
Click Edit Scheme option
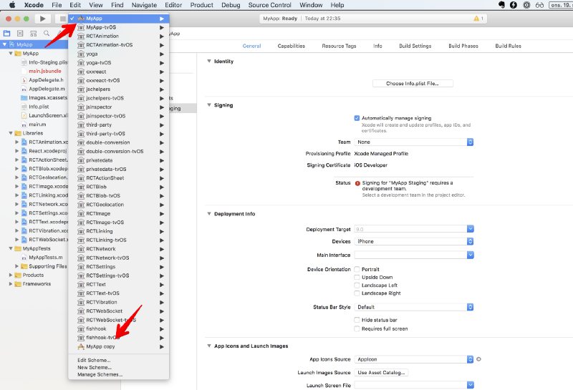pyautogui.click(x=94, y=360)
